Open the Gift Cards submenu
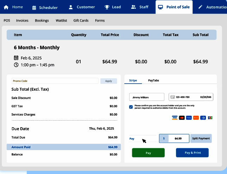This screenshot has width=227, height=174. click(x=81, y=21)
